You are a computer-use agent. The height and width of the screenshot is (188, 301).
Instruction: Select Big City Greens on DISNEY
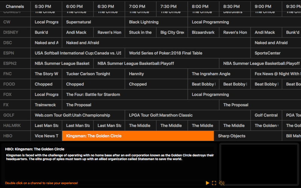[x=172, y=32]
